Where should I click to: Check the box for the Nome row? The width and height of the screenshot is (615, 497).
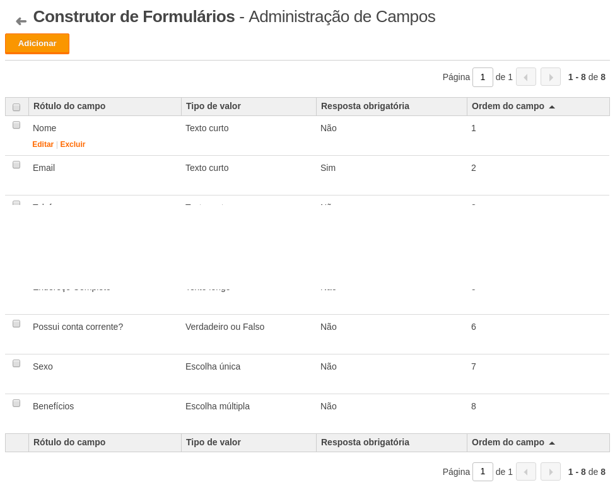tap(16, 125)
